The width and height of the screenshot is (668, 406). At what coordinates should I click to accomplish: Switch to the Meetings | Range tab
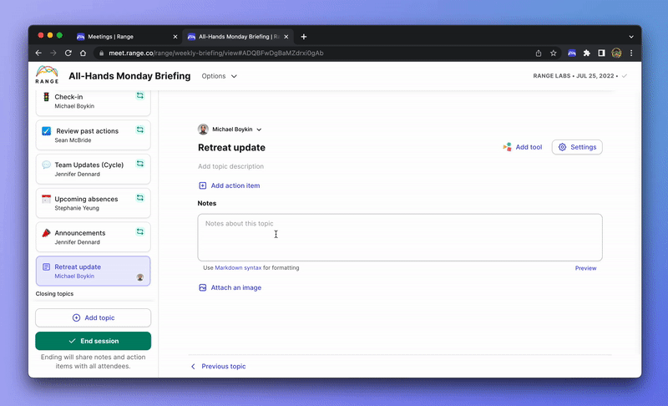point(127,37)
